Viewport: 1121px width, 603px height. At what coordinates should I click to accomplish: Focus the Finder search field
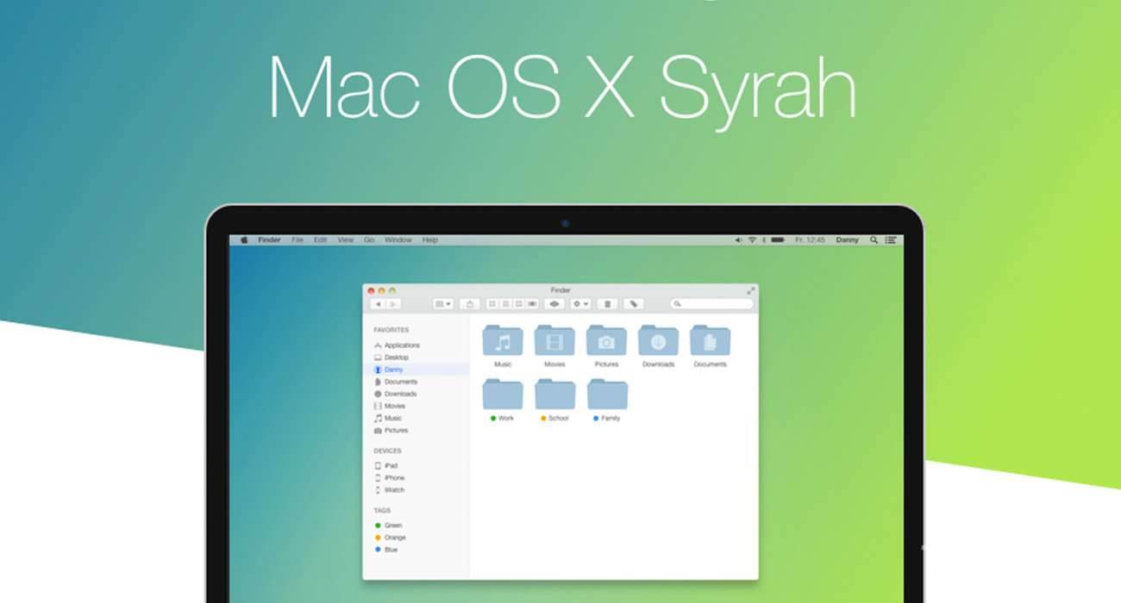tap(712, 304)
